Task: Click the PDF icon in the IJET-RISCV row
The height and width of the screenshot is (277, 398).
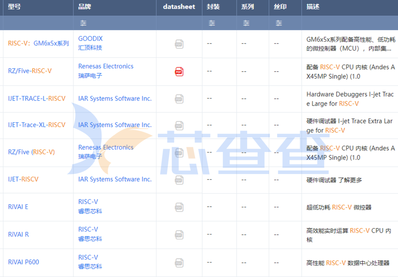Action: pos(179,180)
